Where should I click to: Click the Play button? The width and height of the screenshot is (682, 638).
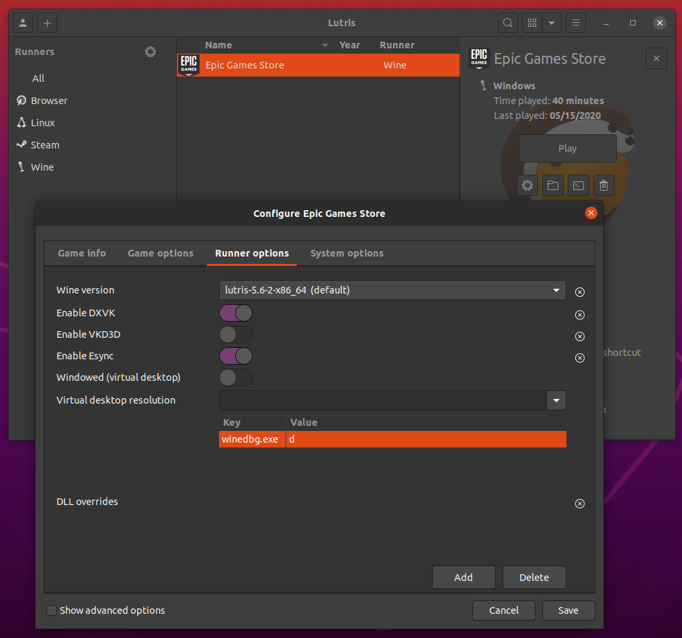[x=568, y=148]
